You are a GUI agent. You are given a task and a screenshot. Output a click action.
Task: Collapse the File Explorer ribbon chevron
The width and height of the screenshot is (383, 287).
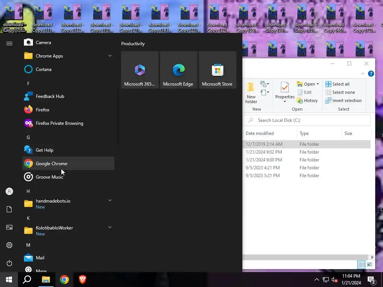click(363, 74)
